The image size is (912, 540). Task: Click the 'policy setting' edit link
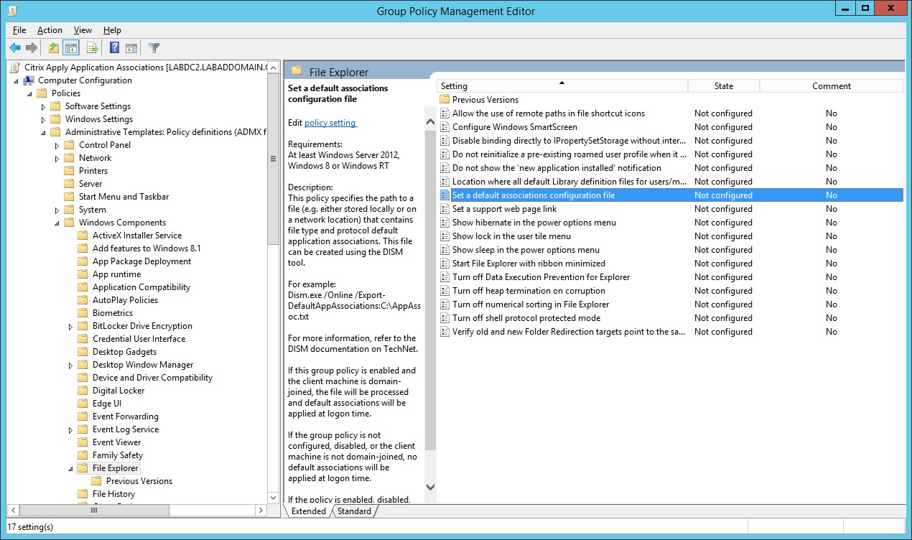click(x=330, y=123)
